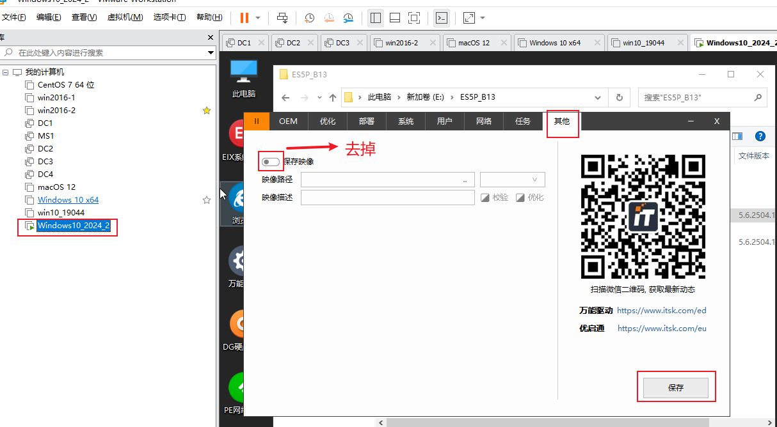Click the refresh icon in Explorer address bar
Image resolution: width=777 pixels, height=427 pixels.
[619, 97]
